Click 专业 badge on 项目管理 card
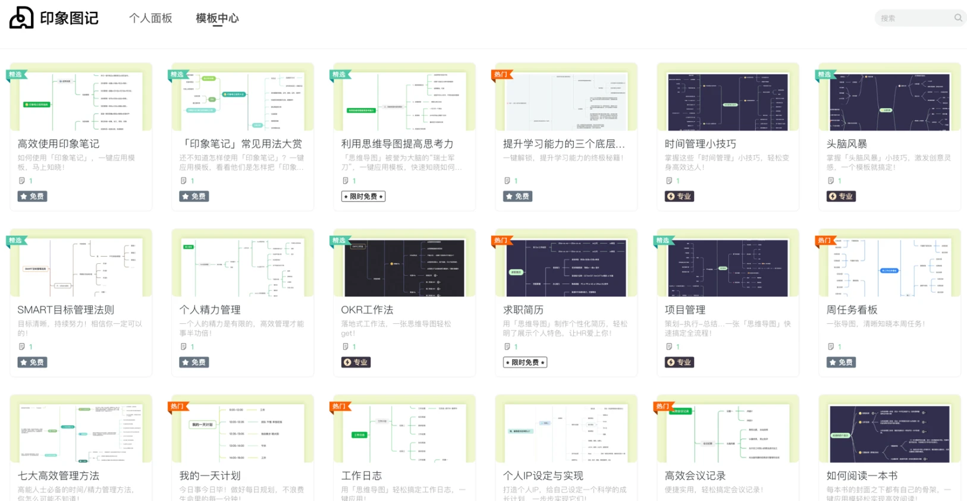The height and width of the screenshot is (501, 967). [x=680, y=362]
